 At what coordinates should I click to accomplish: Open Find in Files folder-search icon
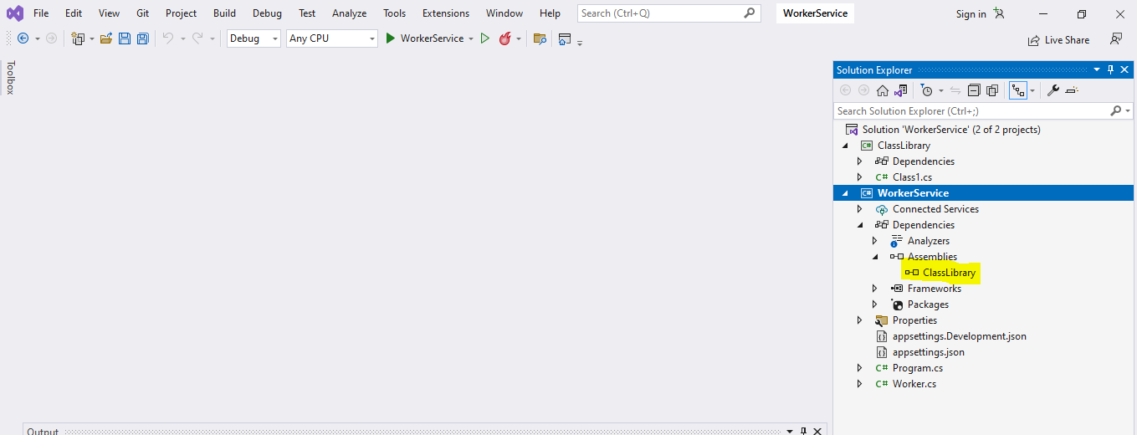[x=540, y=38]
